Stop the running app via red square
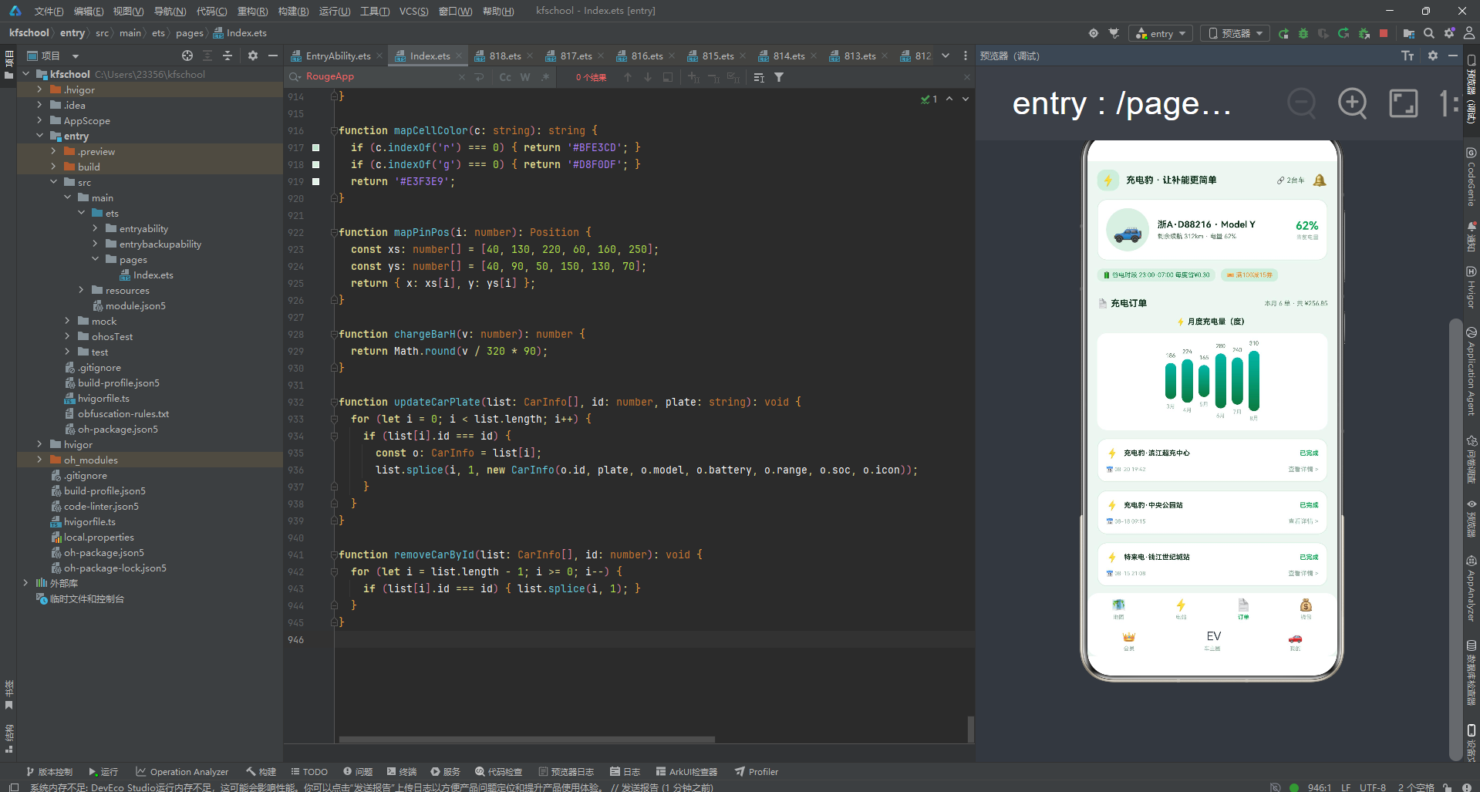 [1384, 33]
